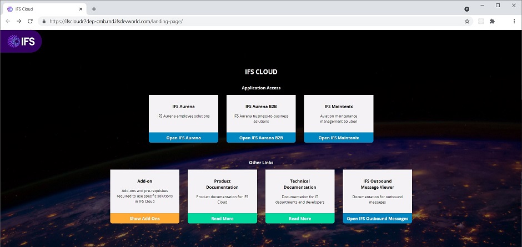Read More under Technical Documentation
Viewport: 522px width, 247px height.
(x=300, y=219)
